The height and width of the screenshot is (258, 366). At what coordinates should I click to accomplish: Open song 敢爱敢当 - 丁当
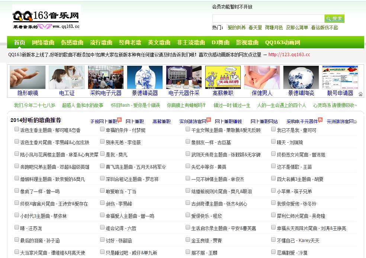121,191
